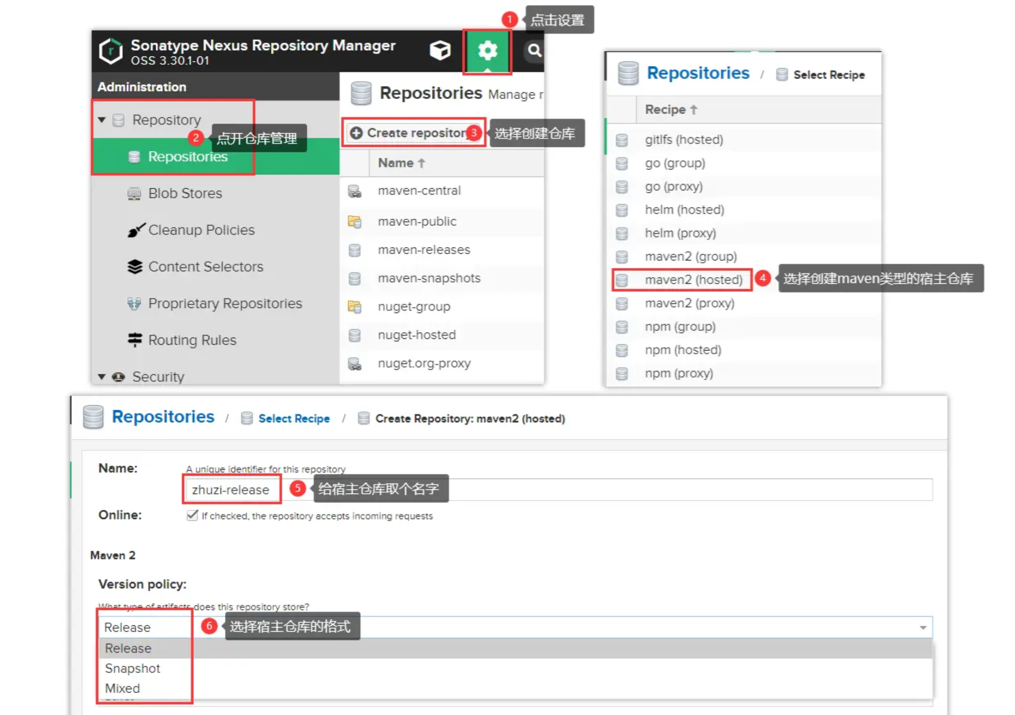Image resolution: width=1015 pixels, height=715 pixels.
Task: Choose maven2 (group) recipe row
Action: (x=744, y=257)
